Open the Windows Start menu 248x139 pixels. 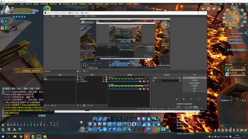pyautogui.click(x=3, y=137)
